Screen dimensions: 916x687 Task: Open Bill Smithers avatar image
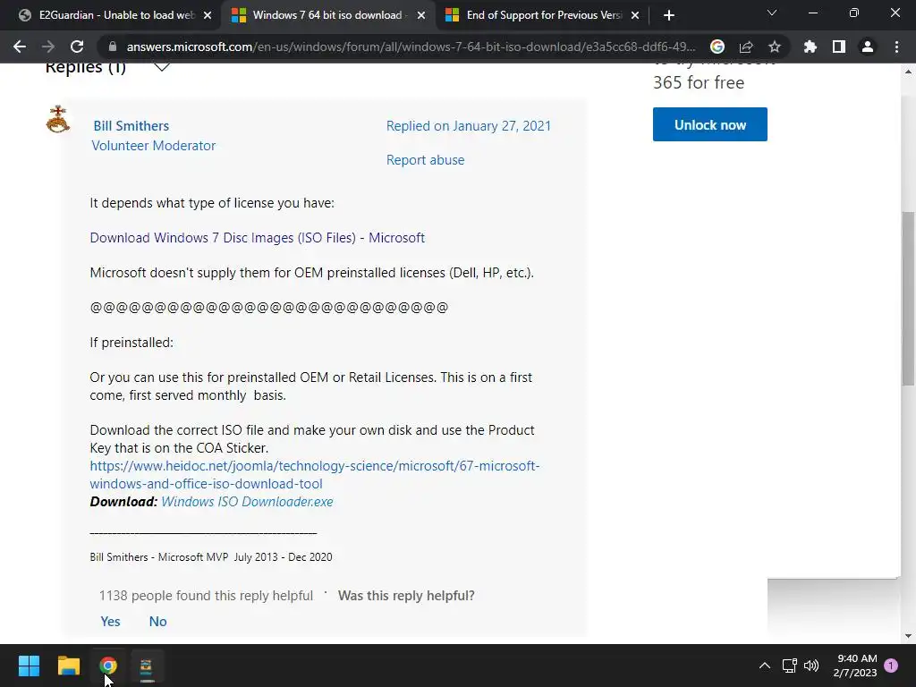coord(58,119)
